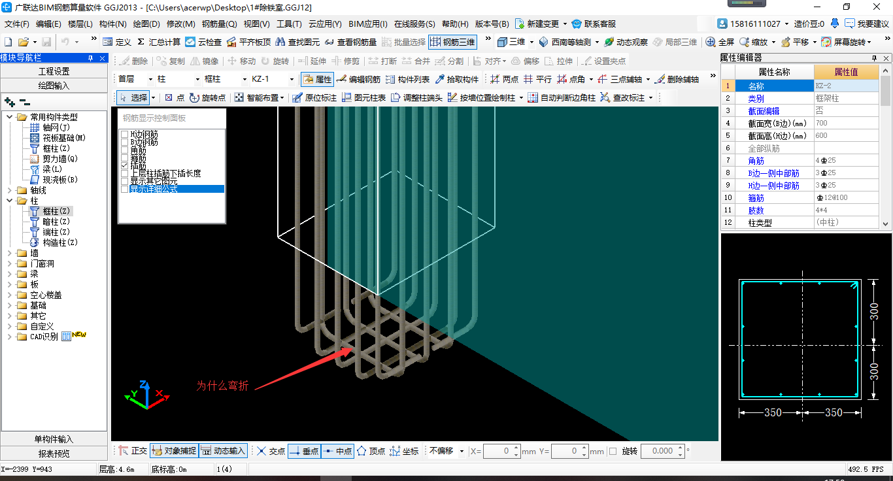Open the 文件(F) menu
This screenshot has width=893, height=481.
[x=17, y=24]
